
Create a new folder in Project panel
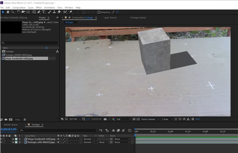(x=6, y=120)
